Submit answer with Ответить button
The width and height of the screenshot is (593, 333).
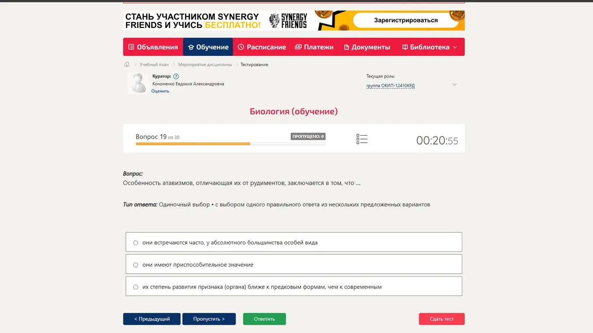(x=265, y=319)
